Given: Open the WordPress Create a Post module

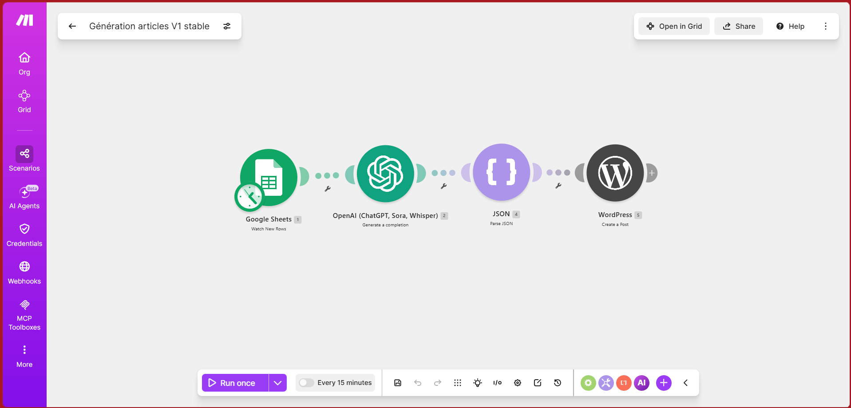Looking at the screenshot, I should (x=615, y=173).
